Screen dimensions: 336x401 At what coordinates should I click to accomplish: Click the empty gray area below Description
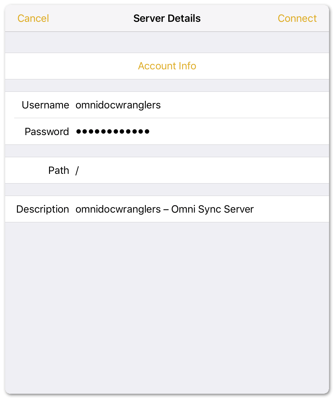pos(167,307)
